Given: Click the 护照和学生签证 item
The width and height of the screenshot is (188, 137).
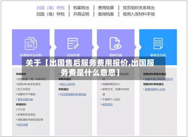Looking at the screenshot, I should 26,115.
